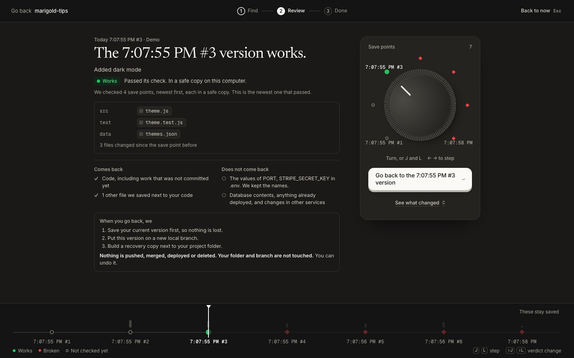Click the Broken legend entry

[49, 351]
